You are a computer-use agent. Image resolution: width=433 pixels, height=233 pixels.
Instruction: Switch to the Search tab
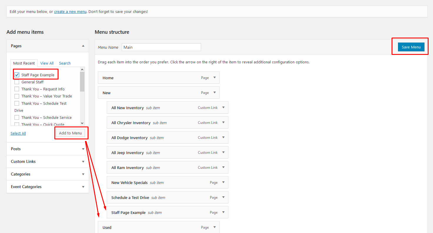pos(64,63)
